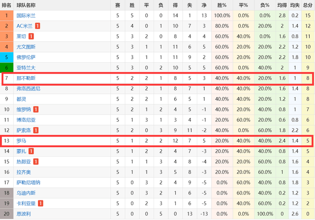Open the 佛罗伦萨 team page
This screenshot has height=220, width=315.
(x=26, y=57)
